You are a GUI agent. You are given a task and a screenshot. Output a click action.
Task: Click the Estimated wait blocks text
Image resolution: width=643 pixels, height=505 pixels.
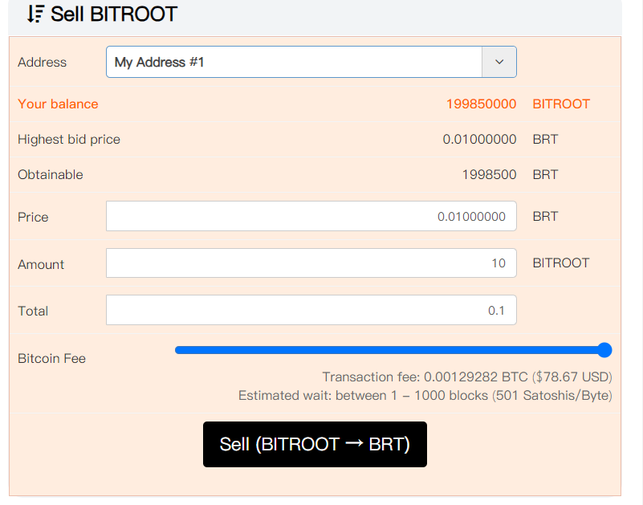coord(425,396)
